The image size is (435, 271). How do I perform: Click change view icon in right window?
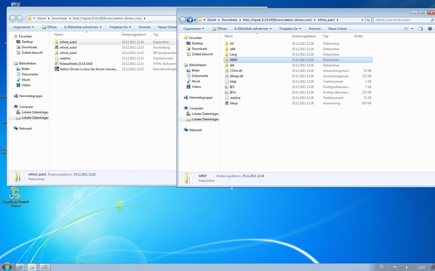(406, 29)
